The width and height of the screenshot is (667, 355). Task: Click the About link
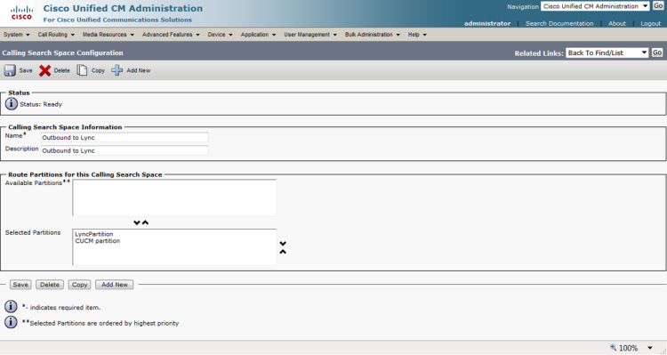coord(617,23)
